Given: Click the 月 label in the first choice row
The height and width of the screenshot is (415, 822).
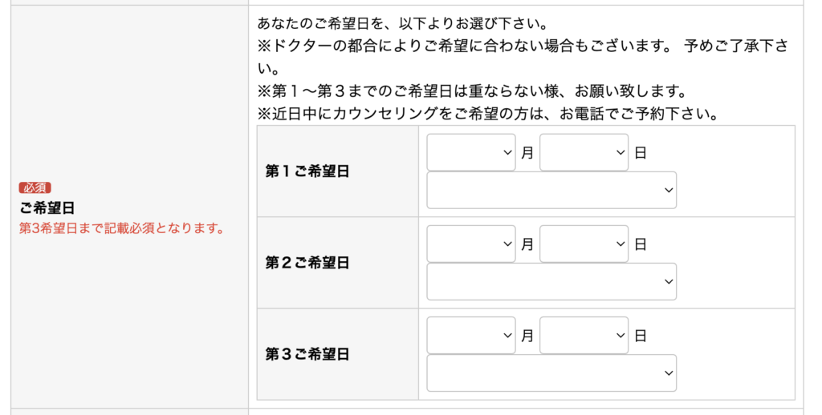Looking at the screenshot, I should [x=527, y=153].
